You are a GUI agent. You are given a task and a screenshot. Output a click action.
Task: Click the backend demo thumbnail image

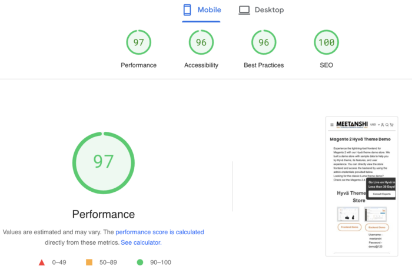click(376, 214)
